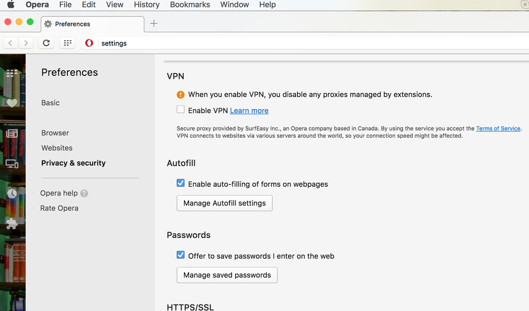Open the Terms of Service link
This screenshot has width=529, height=311.
pos(498,129)
